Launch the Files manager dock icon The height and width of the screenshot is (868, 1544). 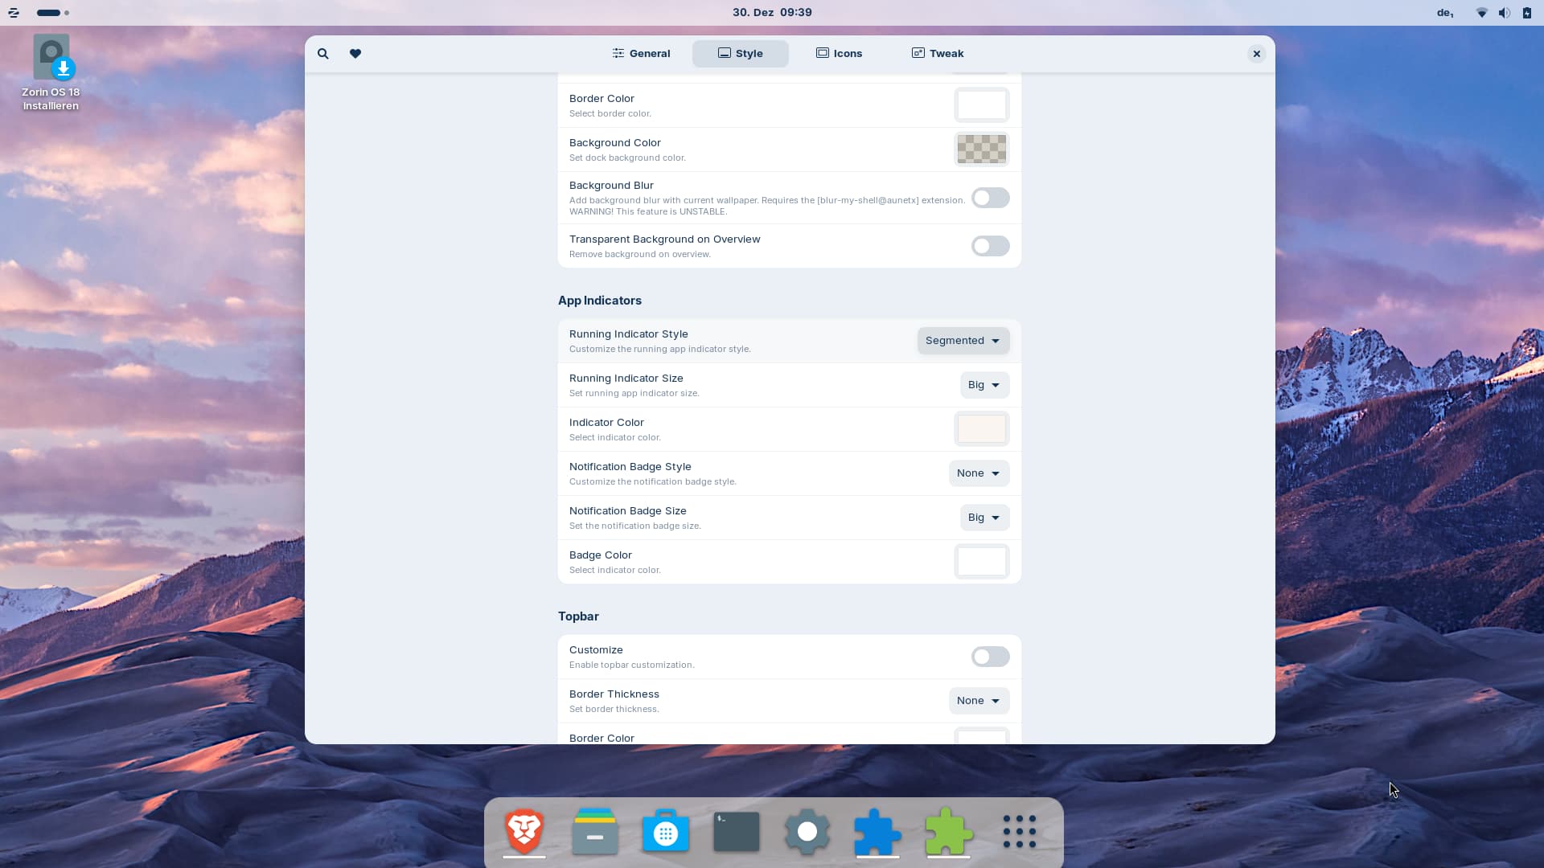click(595, 832)
